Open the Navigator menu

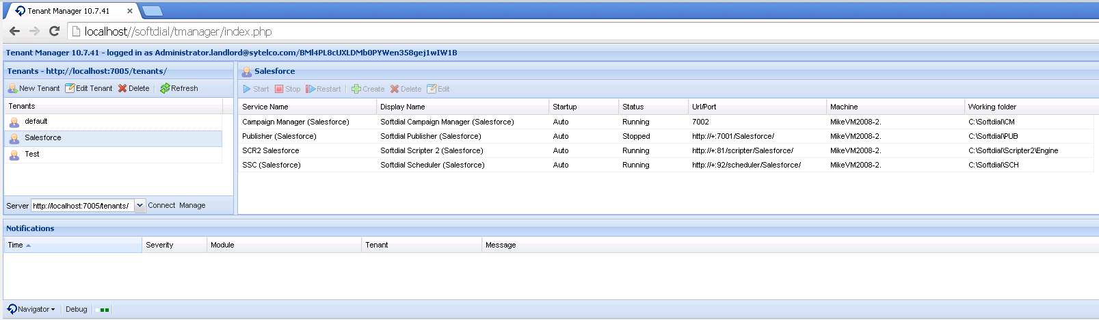[x=31, y=309]
